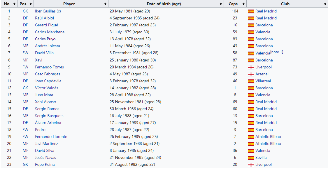
Task: Open MF position link for Xavi
Action: click(x=25, y=60)
